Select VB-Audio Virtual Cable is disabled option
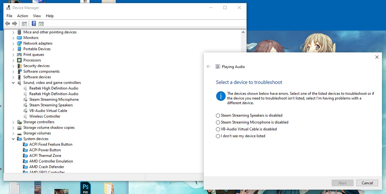 click(246, 129)
